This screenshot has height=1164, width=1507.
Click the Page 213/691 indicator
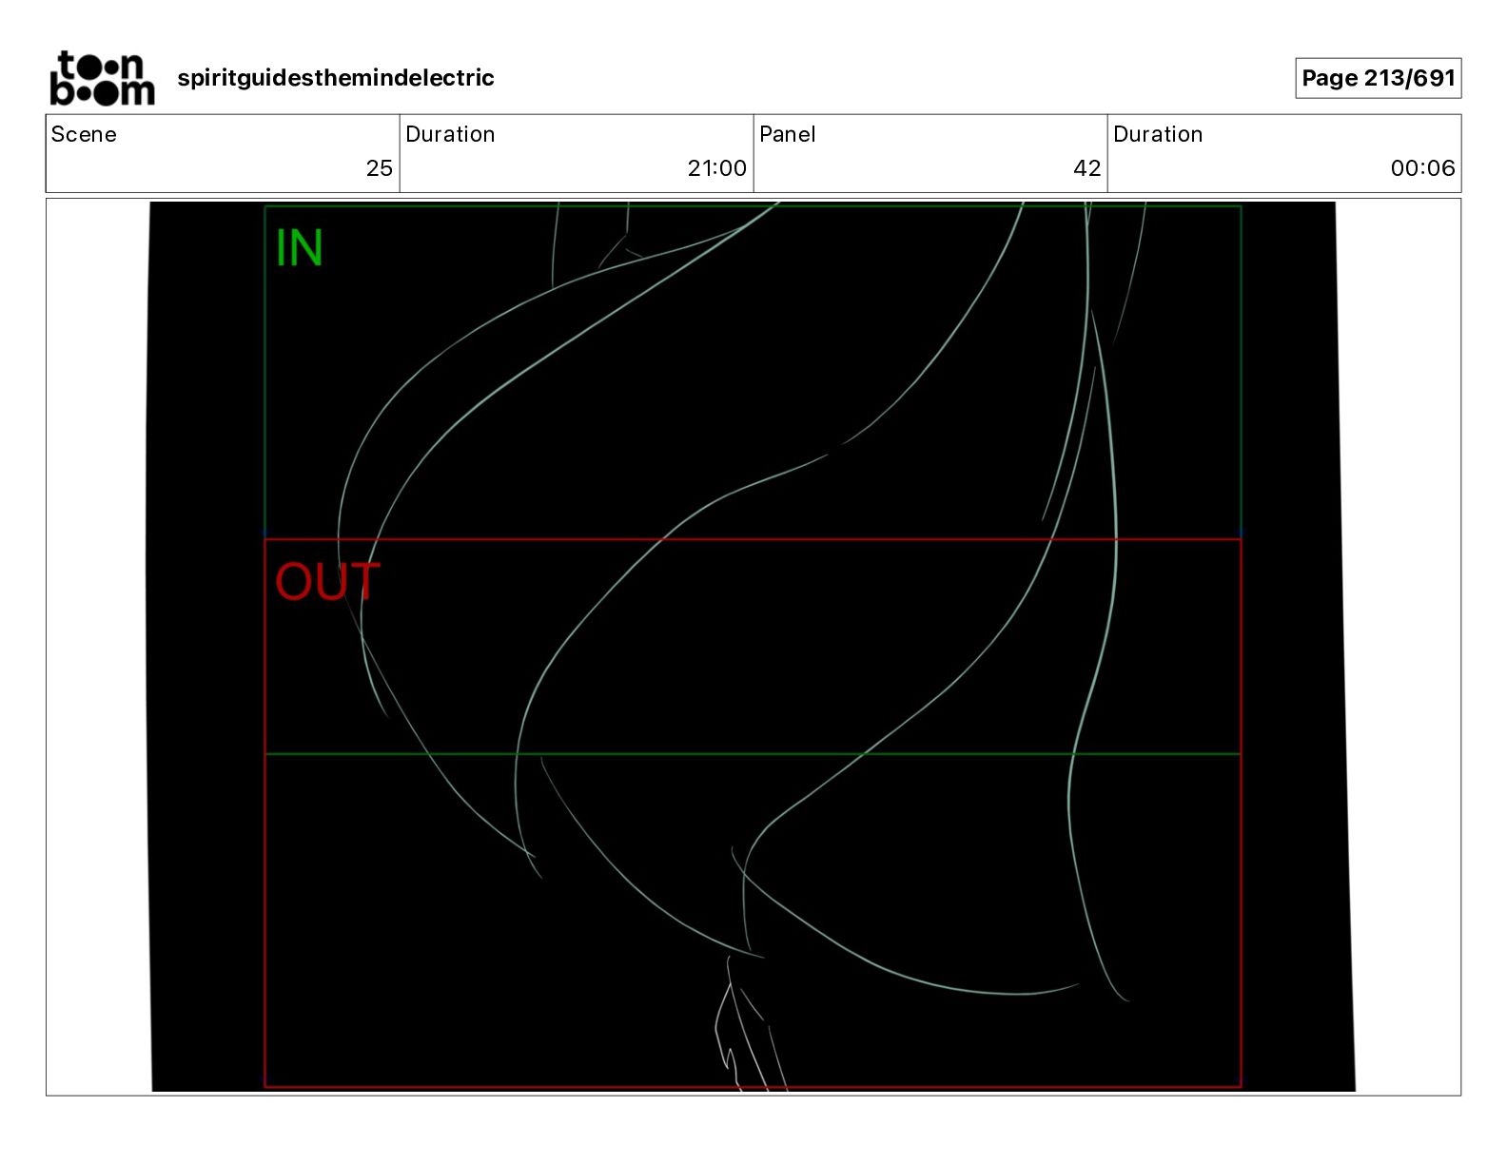click(1378, 78)
